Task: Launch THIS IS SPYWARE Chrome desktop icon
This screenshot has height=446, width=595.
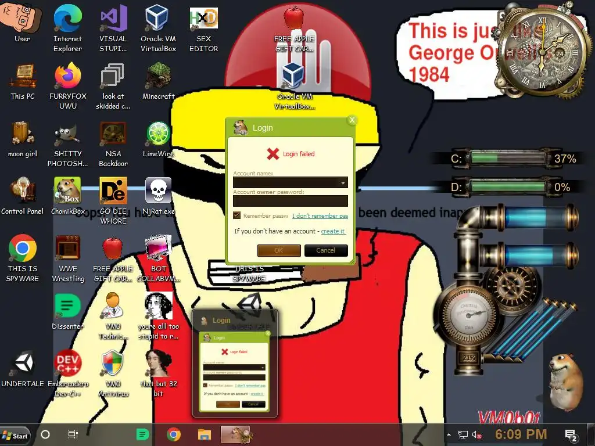Action: pyautogui.click(x=23, y=258)
